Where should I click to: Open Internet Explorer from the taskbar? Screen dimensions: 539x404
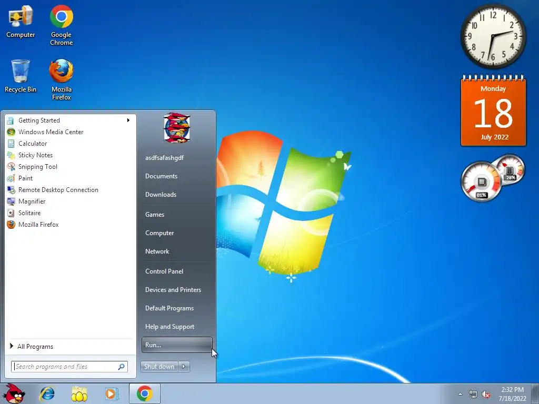(47, 393)
